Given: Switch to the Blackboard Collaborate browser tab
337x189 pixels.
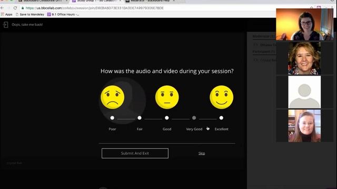Looking at the screenshot, I should tap(43, 1).
